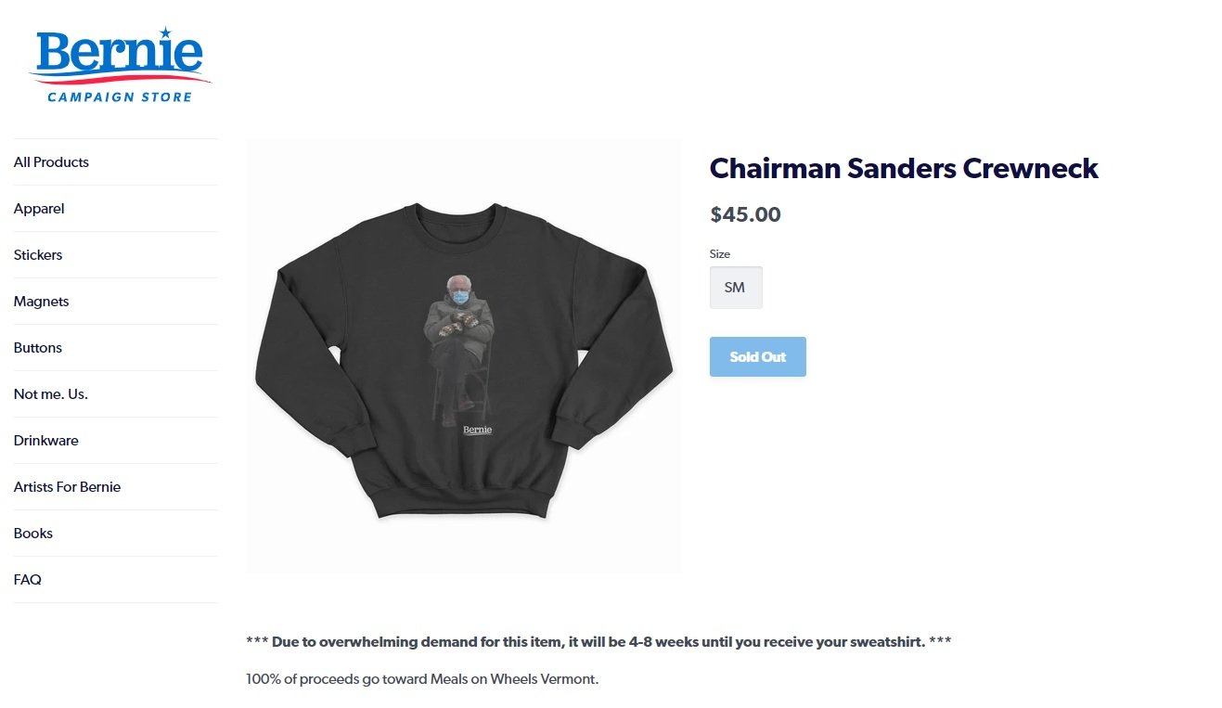Open the Not me. Us. collection
Image resolution: width=1222 pixels, height=708 pixels.
[x=50, y=394]
